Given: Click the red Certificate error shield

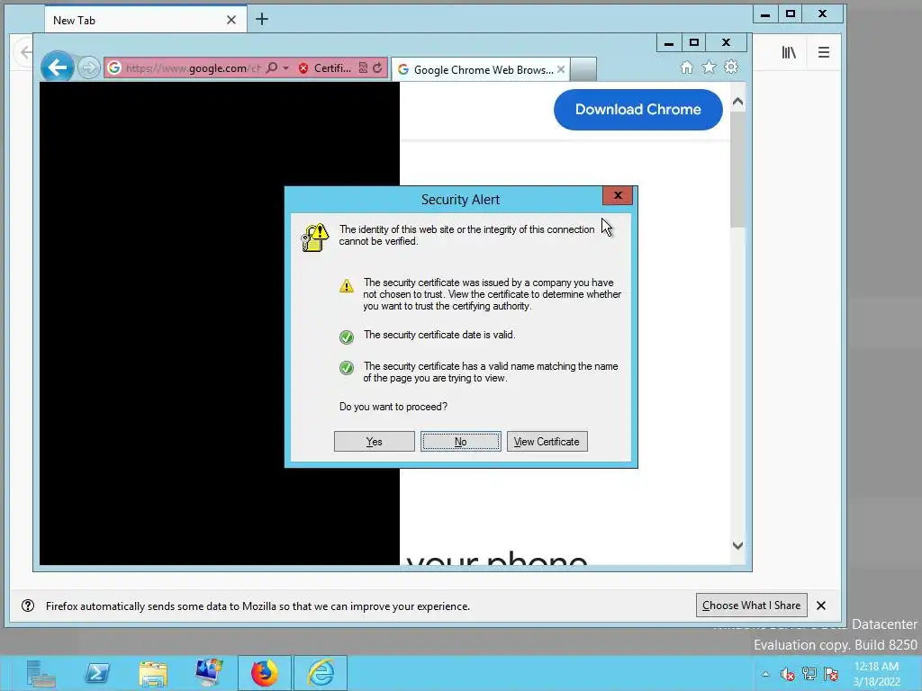Looking at the screenshot, I should [303, 68].
